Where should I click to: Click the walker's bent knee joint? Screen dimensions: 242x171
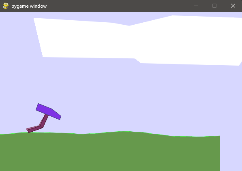click(x=41, y=127)
